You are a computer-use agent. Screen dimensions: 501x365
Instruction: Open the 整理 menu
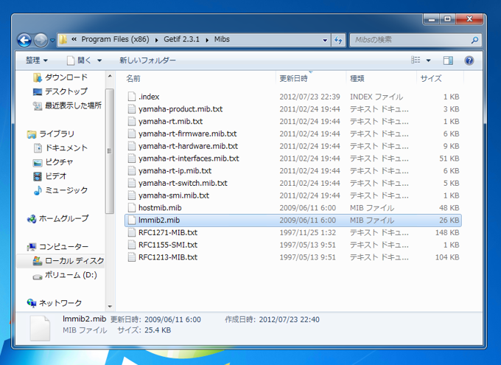36,60
